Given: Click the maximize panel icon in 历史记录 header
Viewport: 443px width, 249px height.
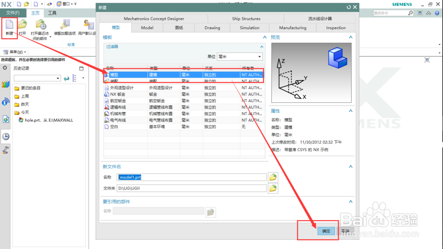Looking at the screenshot, I should [82, 68].
